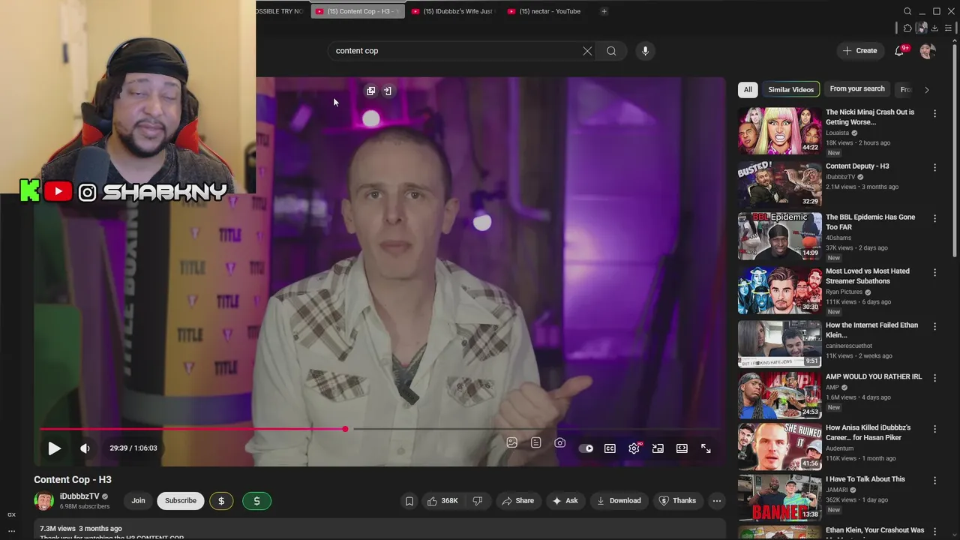The image size is (960, 540).
Task: Click the Join button
Action: 138,501
